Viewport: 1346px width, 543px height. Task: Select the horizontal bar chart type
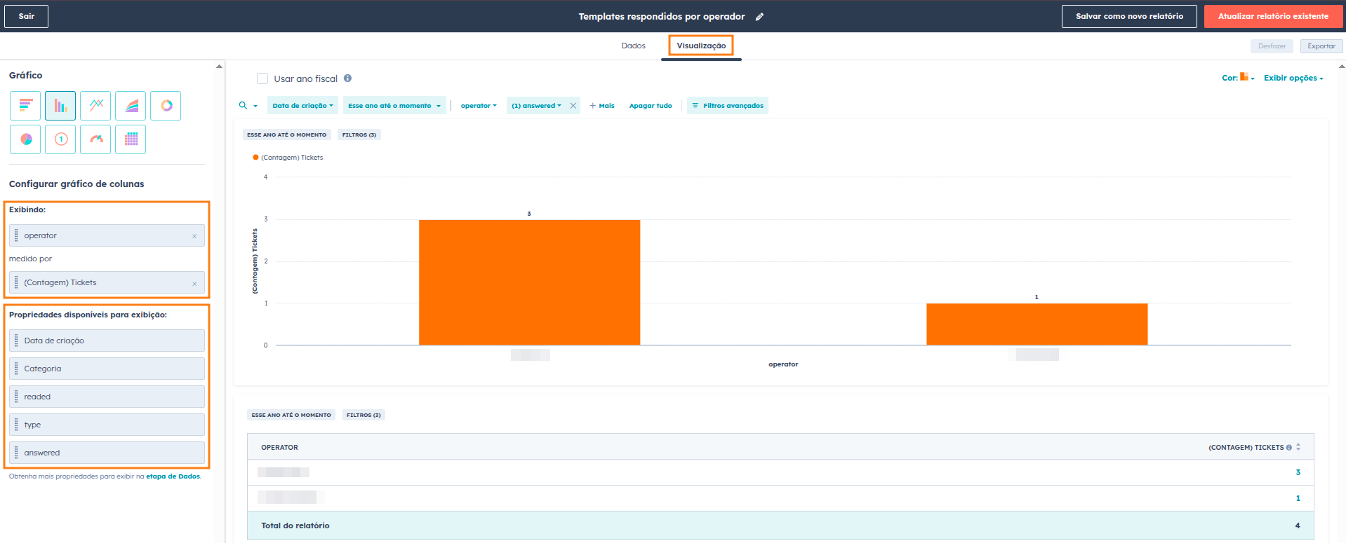25,106
